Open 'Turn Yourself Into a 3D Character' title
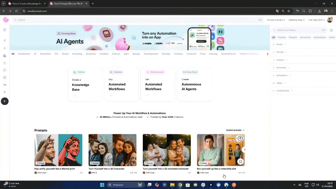The width and height of the screenshot is (336, 189). point(107,169)
